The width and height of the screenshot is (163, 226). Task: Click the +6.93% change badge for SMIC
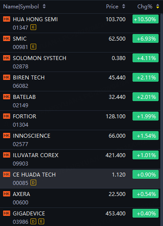pyautogui.click(x=145, y=38)
